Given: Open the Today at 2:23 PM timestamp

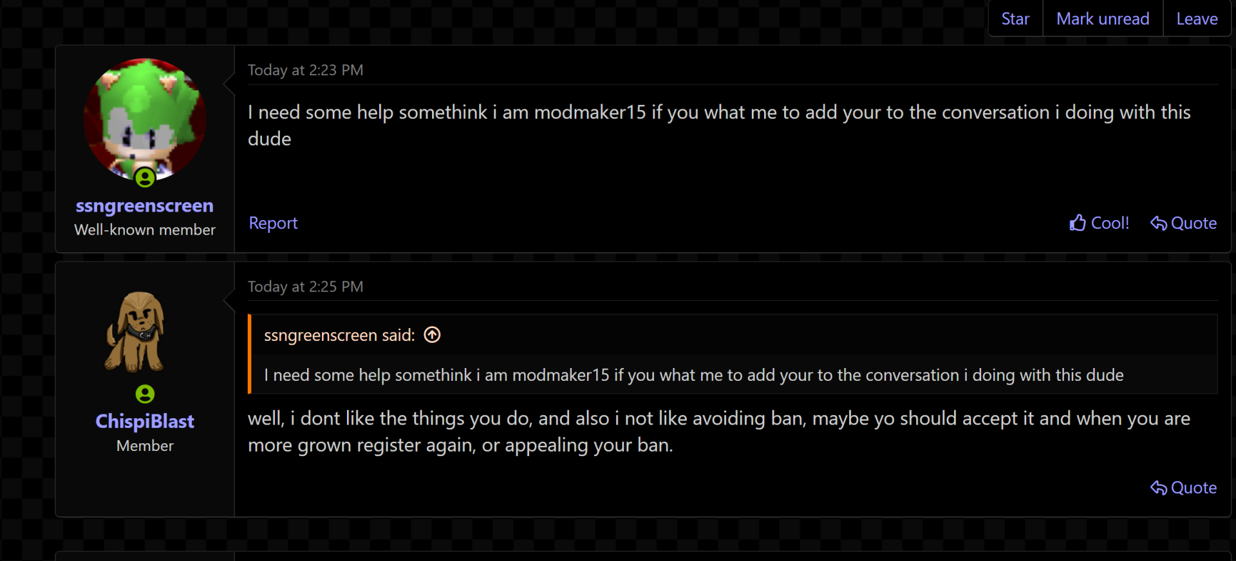Looking at the screenshot, I should pyautogui.click(x=306, y=70).
